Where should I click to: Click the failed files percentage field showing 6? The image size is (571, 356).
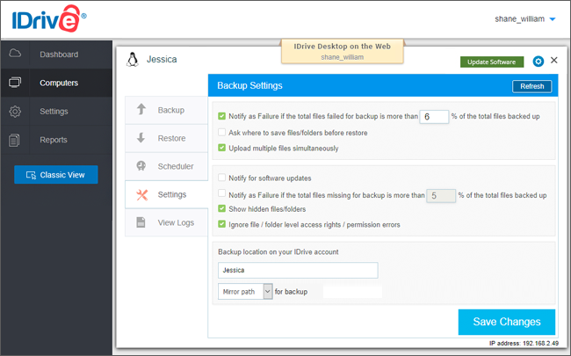tap(434, 117)
